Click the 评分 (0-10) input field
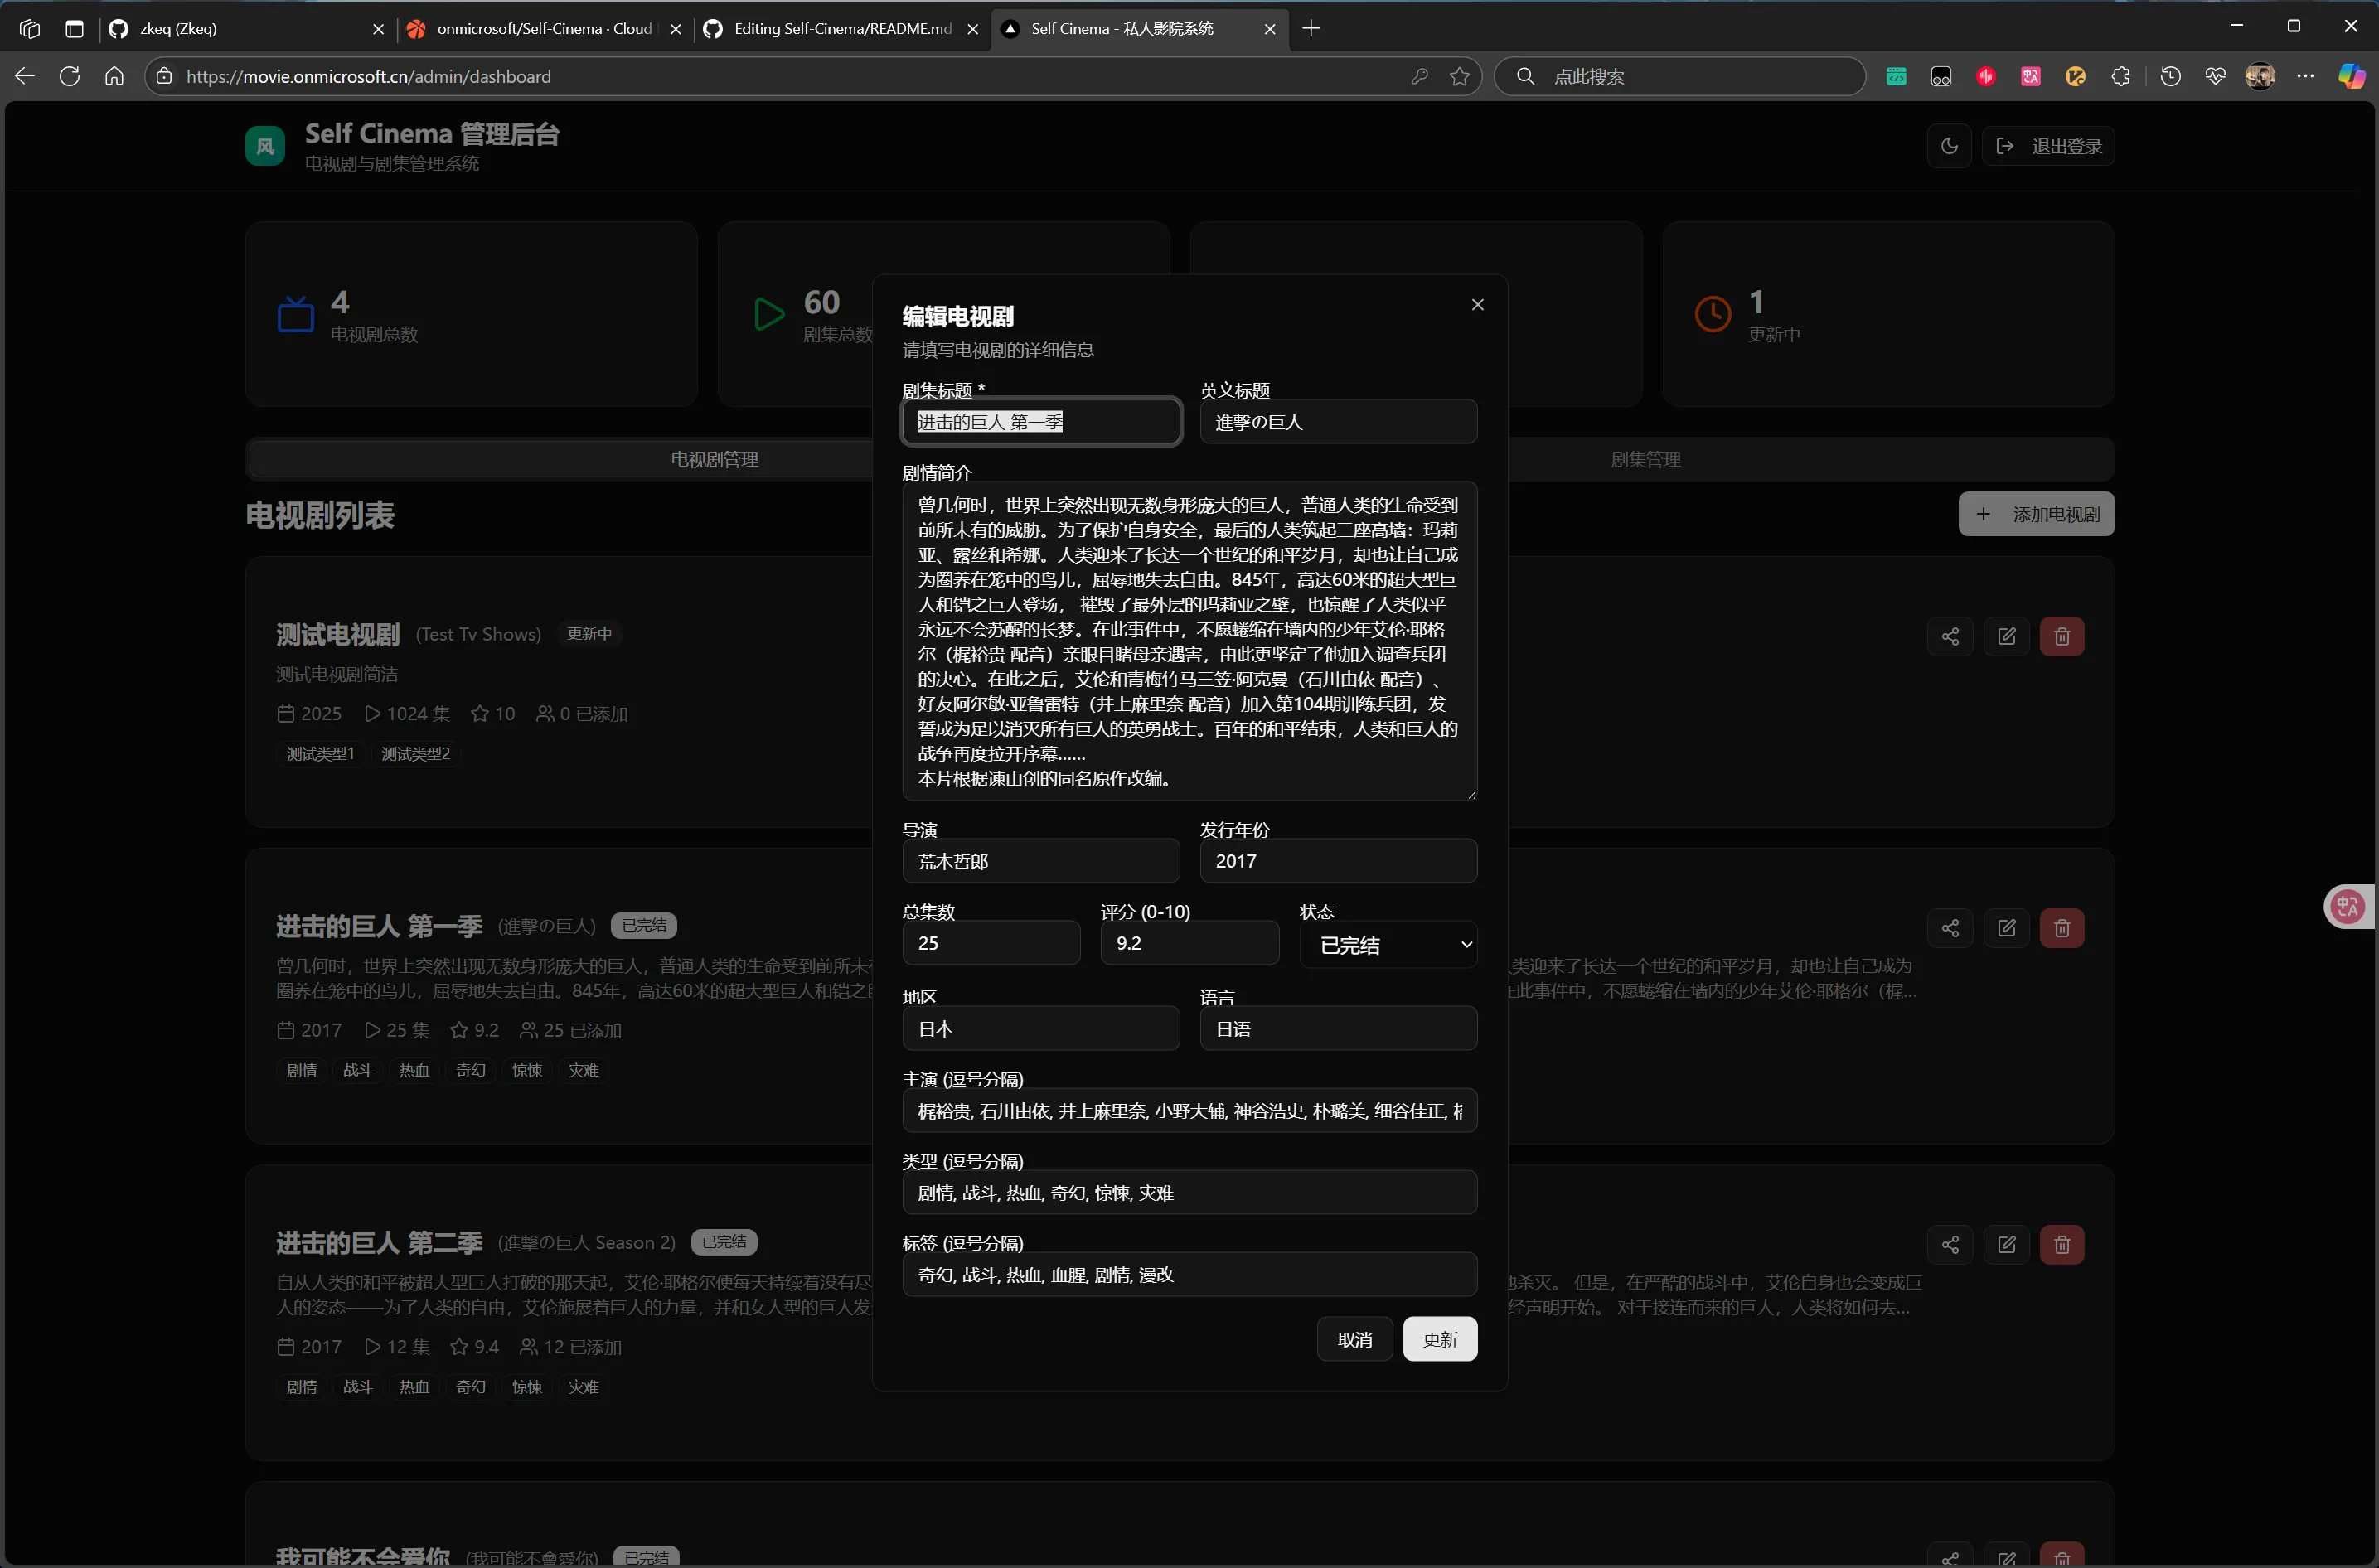Screen dimensions: 2379x1568 coord(1189,944)
